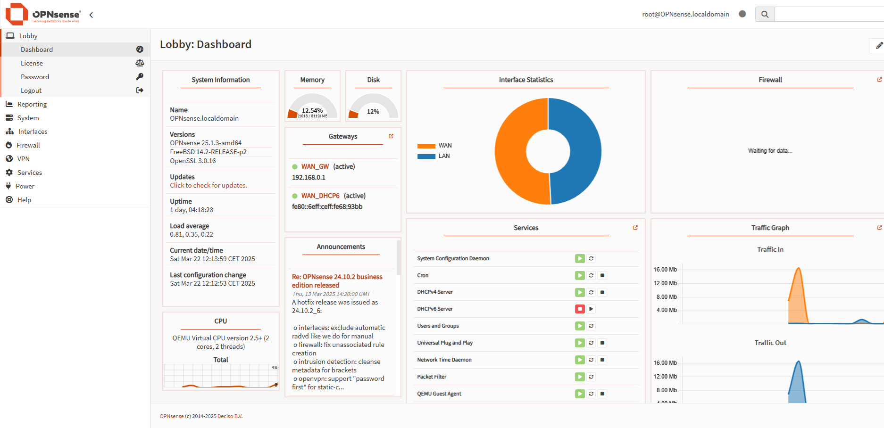Viewport: 884px width, 428px height.
Task: Click the memory usage gauge
Action: click(x=312, y=106)
